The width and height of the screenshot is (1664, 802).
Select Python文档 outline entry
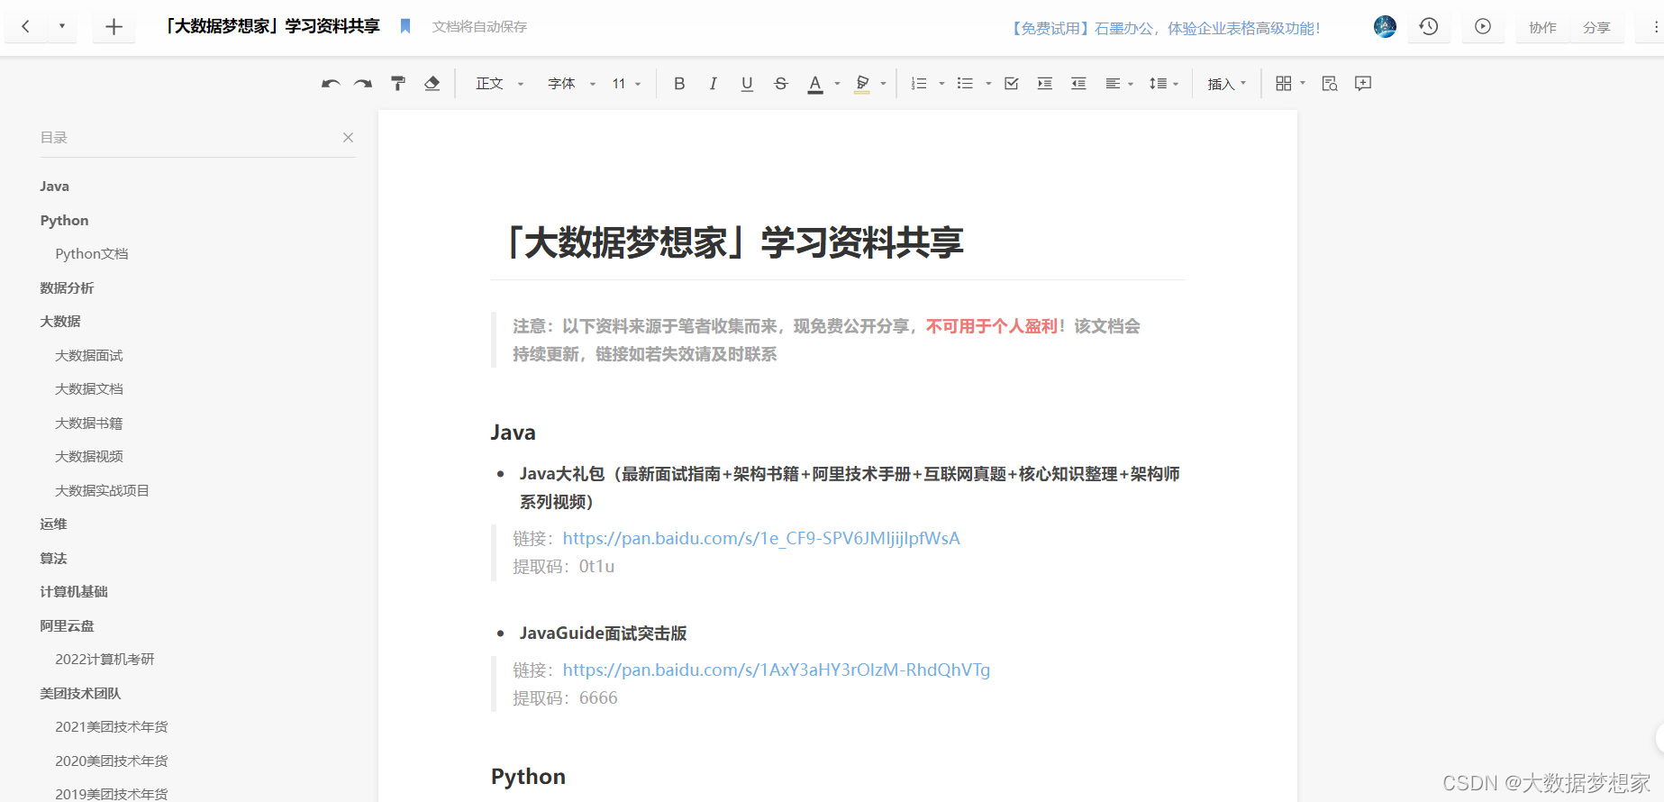pyautogui.click(x=92, y=254)
